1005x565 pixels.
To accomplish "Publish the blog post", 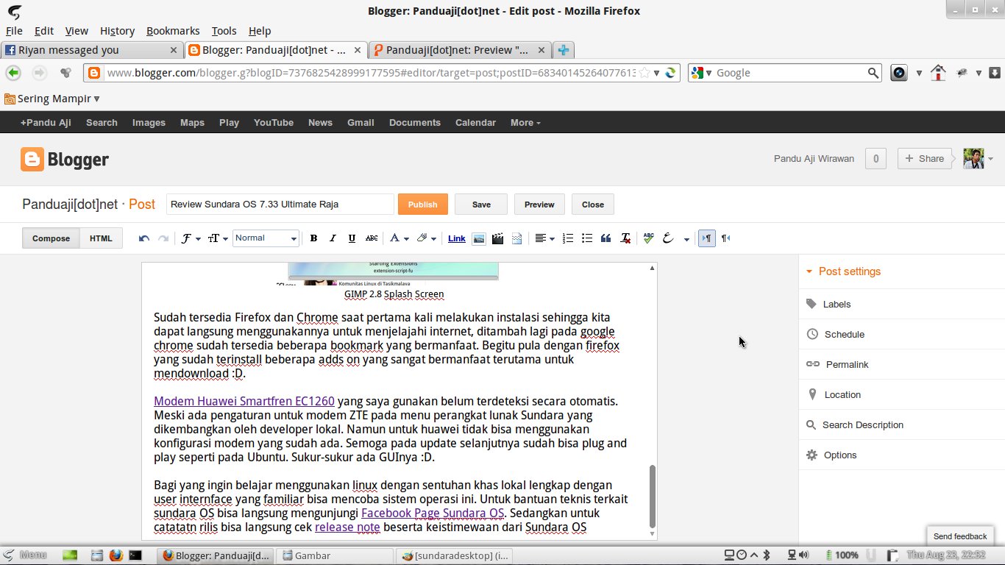I will point(423,205).
